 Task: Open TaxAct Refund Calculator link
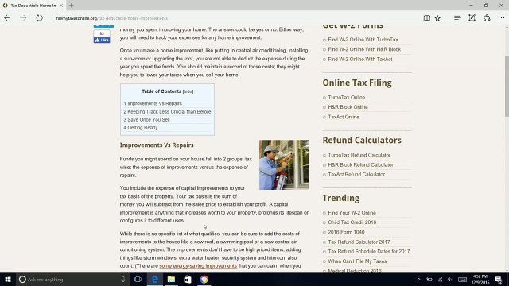(356, 175)
